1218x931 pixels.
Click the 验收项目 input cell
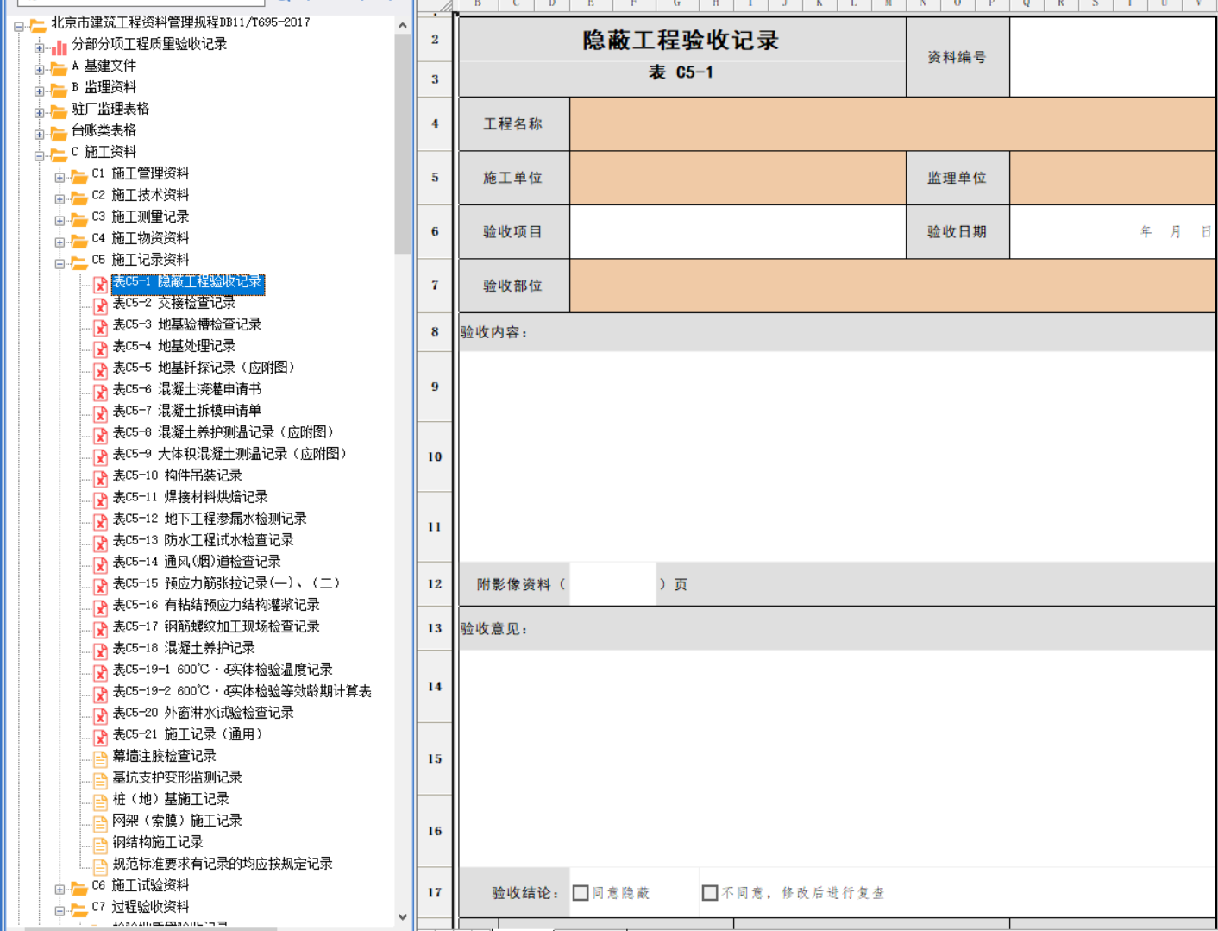[x=738, y=231]
